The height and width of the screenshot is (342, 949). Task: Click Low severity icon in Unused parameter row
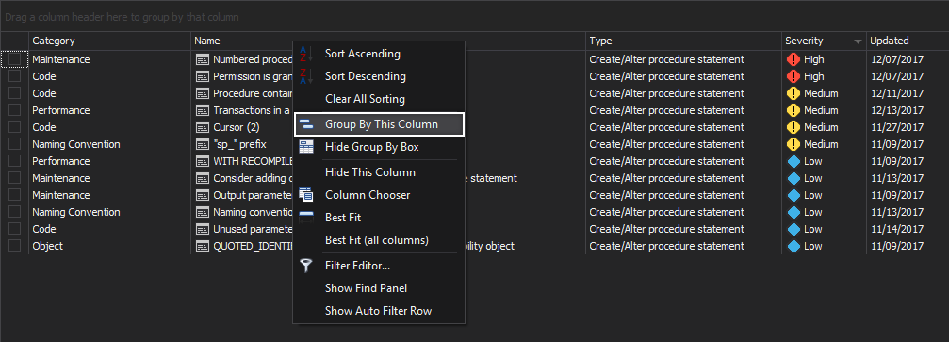point(793,229)
